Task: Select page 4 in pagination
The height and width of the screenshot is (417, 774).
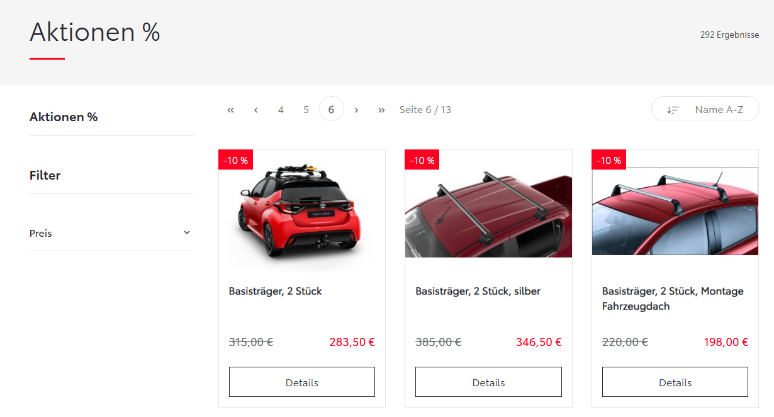Action: (x=281, y=110)
